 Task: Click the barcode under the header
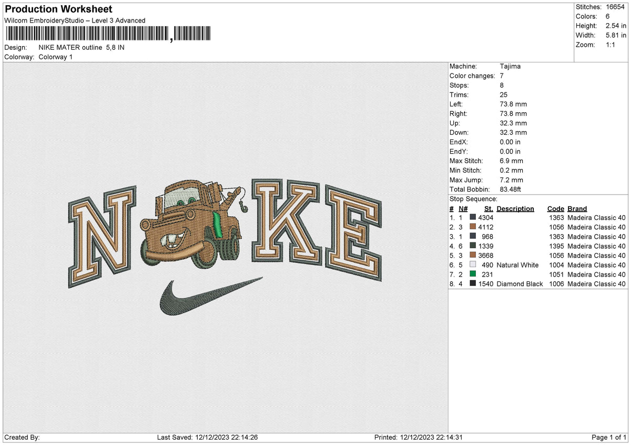(x=109, y=35)
